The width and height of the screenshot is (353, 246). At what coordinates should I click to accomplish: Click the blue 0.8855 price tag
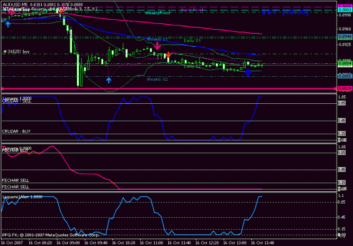click(x=345, y=77)
